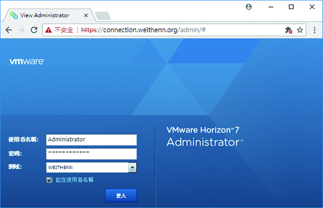Reload the page with the refresh icon
This screenshot has height=208, width=323.
pos(34,30)
